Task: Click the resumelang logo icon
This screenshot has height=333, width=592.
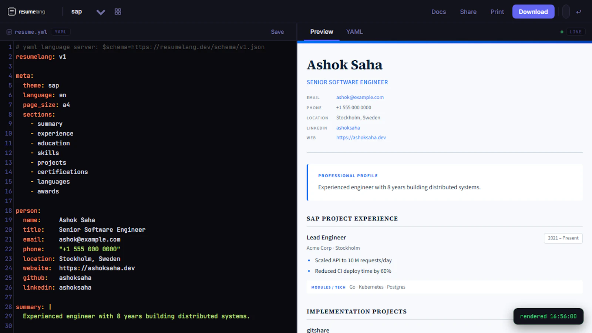Action: tap(12, 12)
